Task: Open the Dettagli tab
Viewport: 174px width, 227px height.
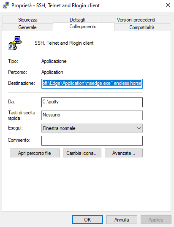Action: point(77,20)
